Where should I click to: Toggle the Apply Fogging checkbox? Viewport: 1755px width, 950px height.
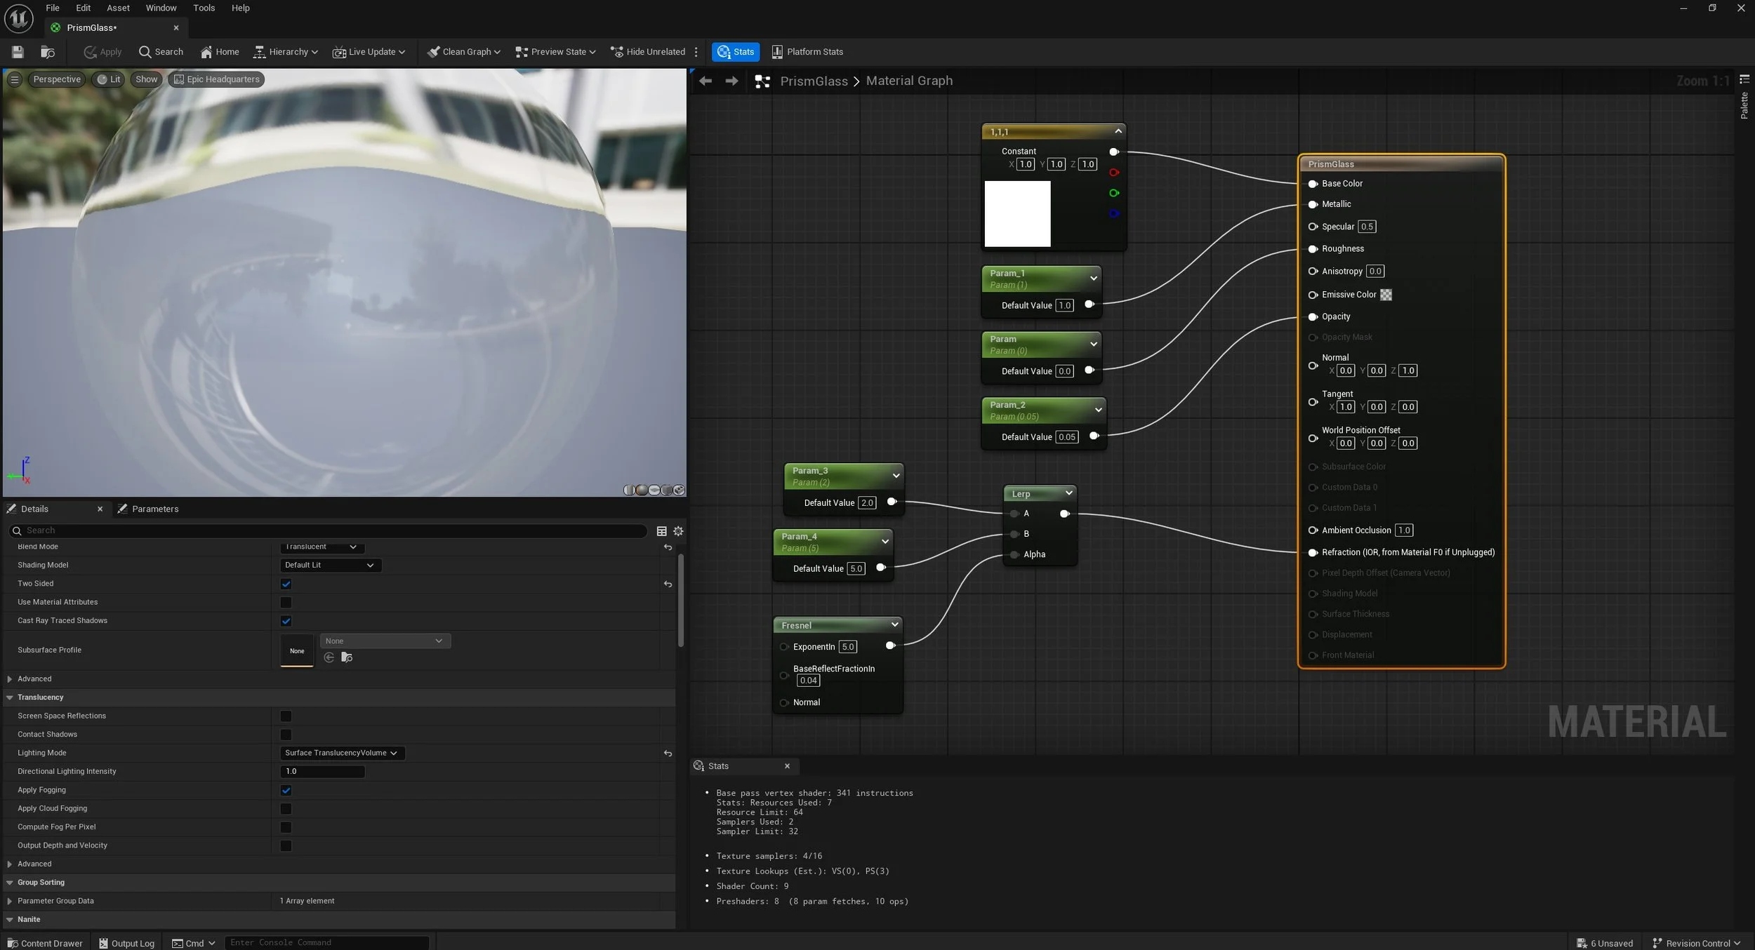point(286,791)
